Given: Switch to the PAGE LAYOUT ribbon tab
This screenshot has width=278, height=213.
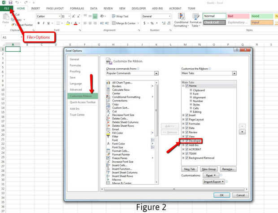Looking at the screenshot, I should [x=55, y=9].
